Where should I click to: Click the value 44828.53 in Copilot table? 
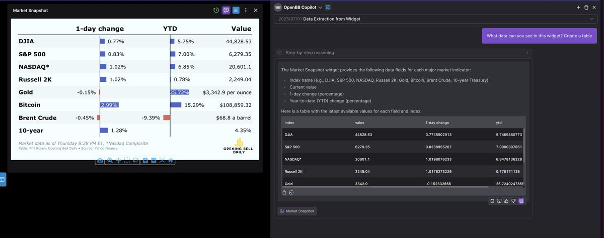click(x=363, y=135)
